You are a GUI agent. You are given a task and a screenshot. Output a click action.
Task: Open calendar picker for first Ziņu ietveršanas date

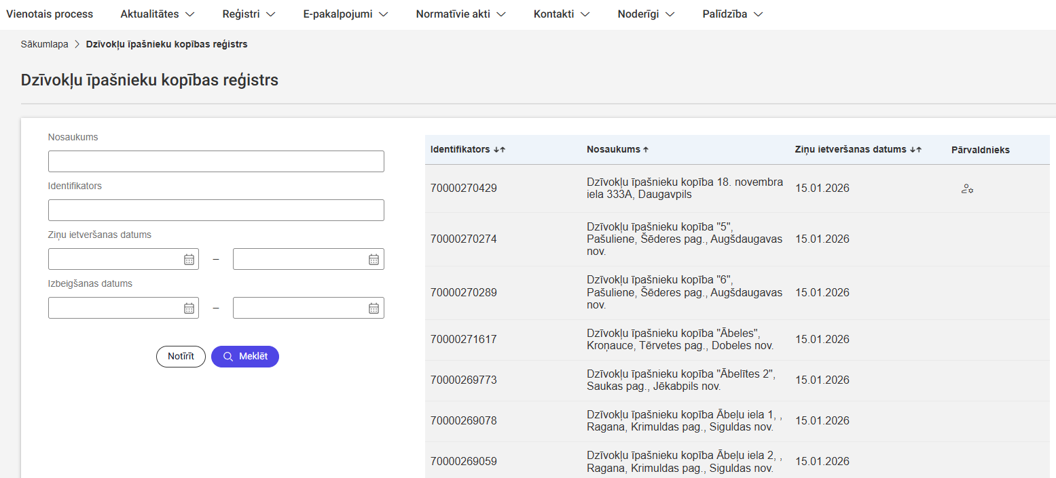click(189, 259)
